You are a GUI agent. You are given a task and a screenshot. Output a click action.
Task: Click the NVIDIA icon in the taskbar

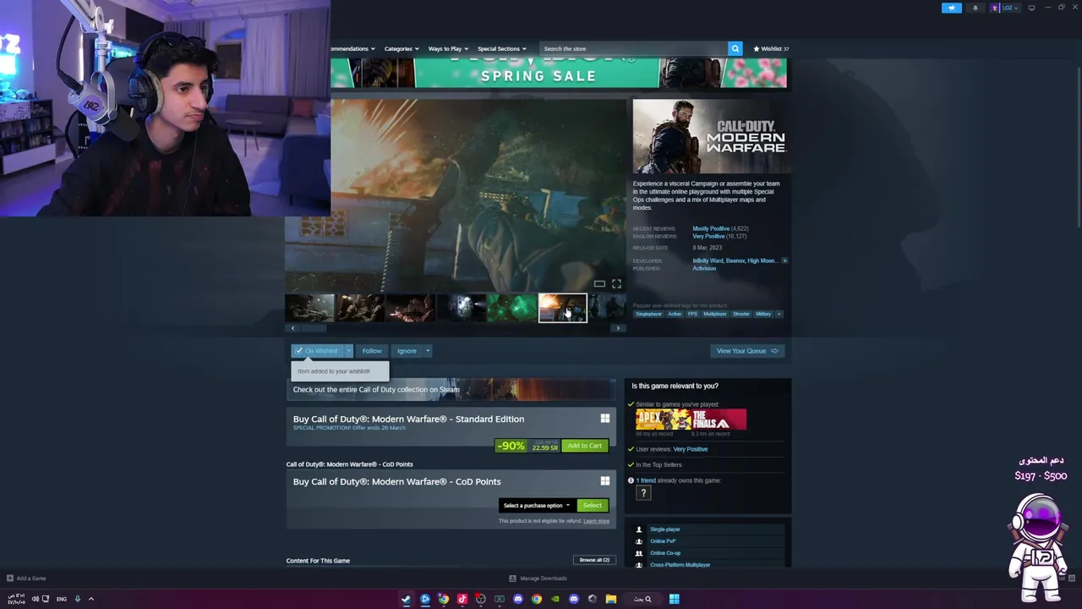coord(555,599)
